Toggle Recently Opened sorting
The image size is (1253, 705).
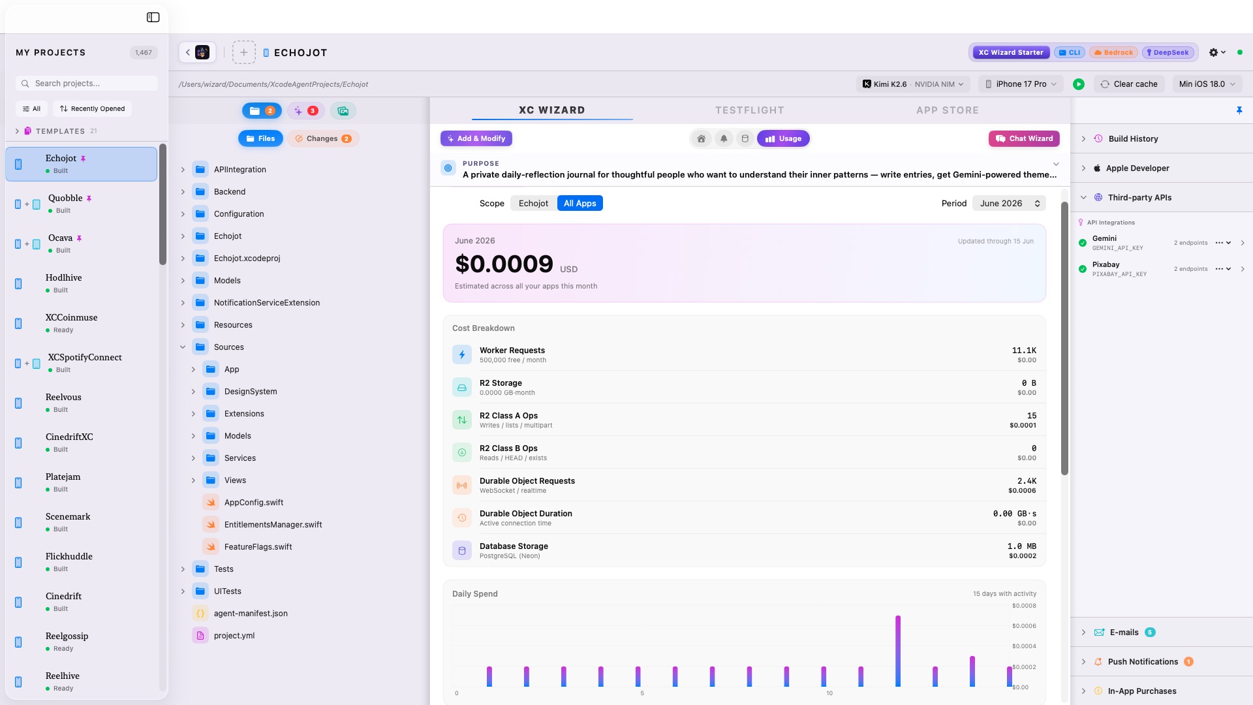pyautogui.click(x=92, y=109)
